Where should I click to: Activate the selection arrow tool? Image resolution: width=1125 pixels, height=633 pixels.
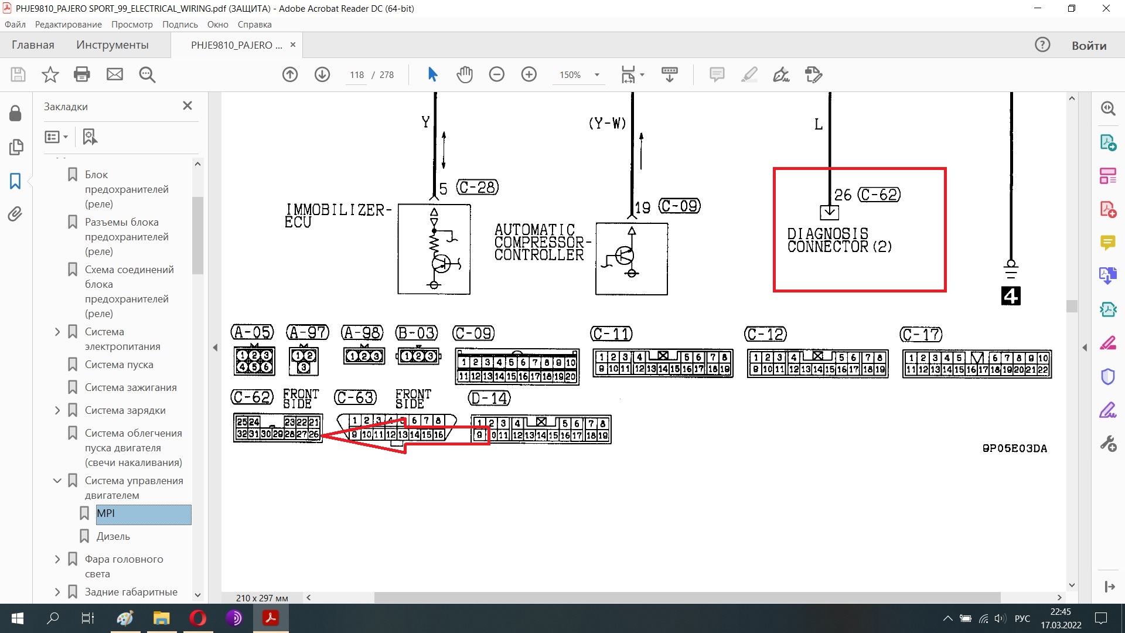pyautogui.click(x=432, y=74)
